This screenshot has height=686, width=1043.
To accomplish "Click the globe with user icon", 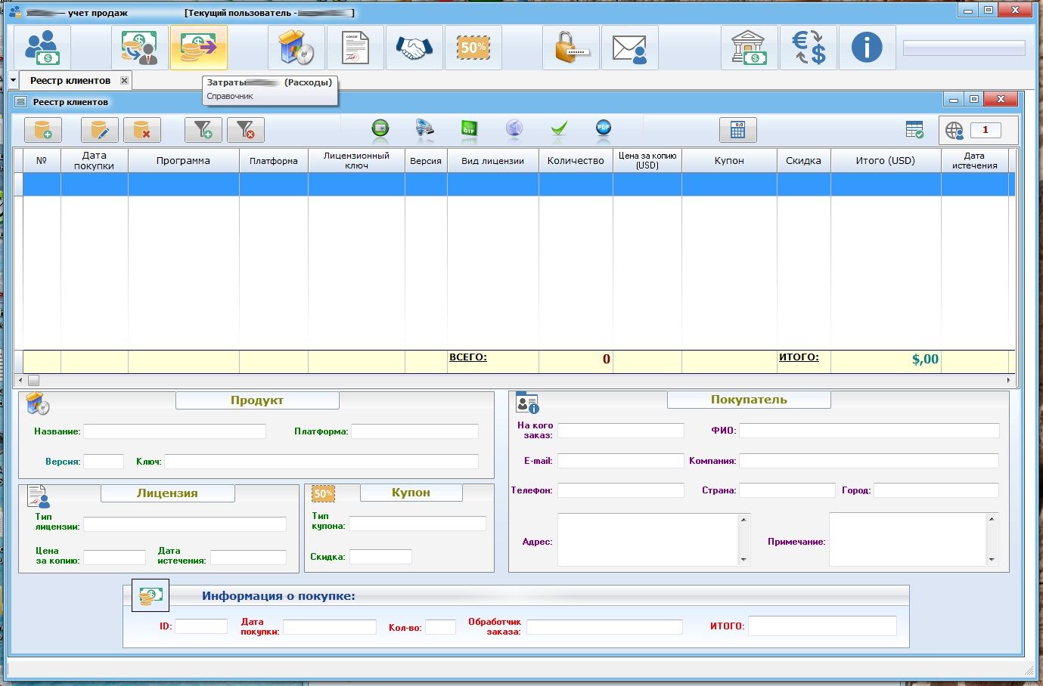I will click(955, 131).
